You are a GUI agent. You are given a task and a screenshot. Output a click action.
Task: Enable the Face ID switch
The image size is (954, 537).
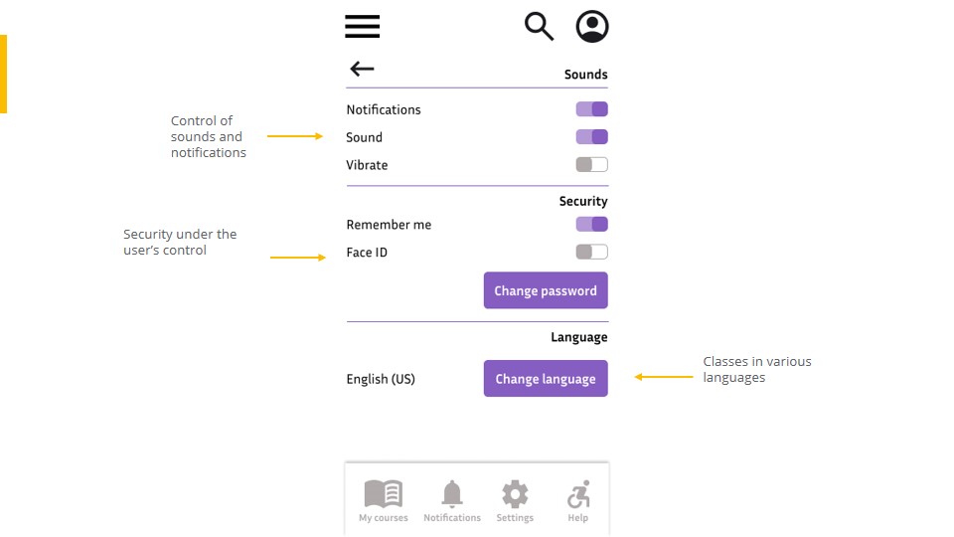[591, 253]
